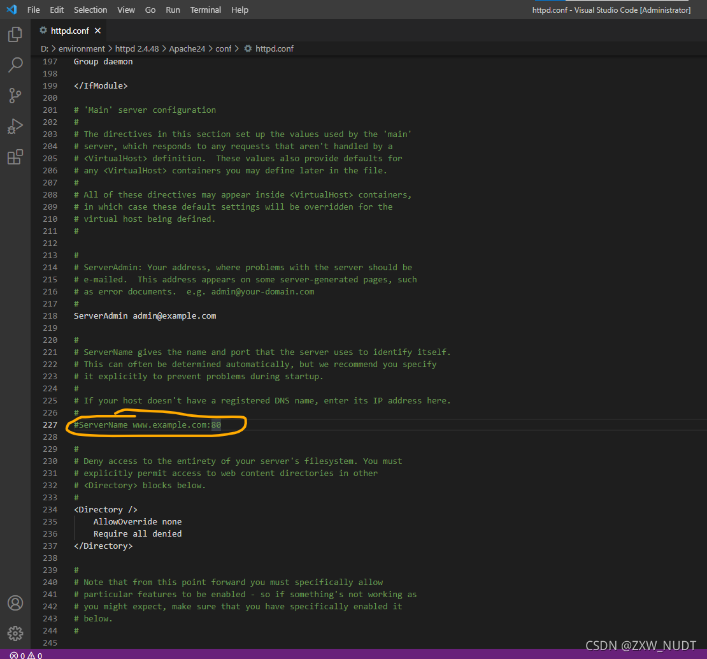Viewport: 707px width, 659px height.
Task: Open the Edit menu
Action: tap(56, 10)
